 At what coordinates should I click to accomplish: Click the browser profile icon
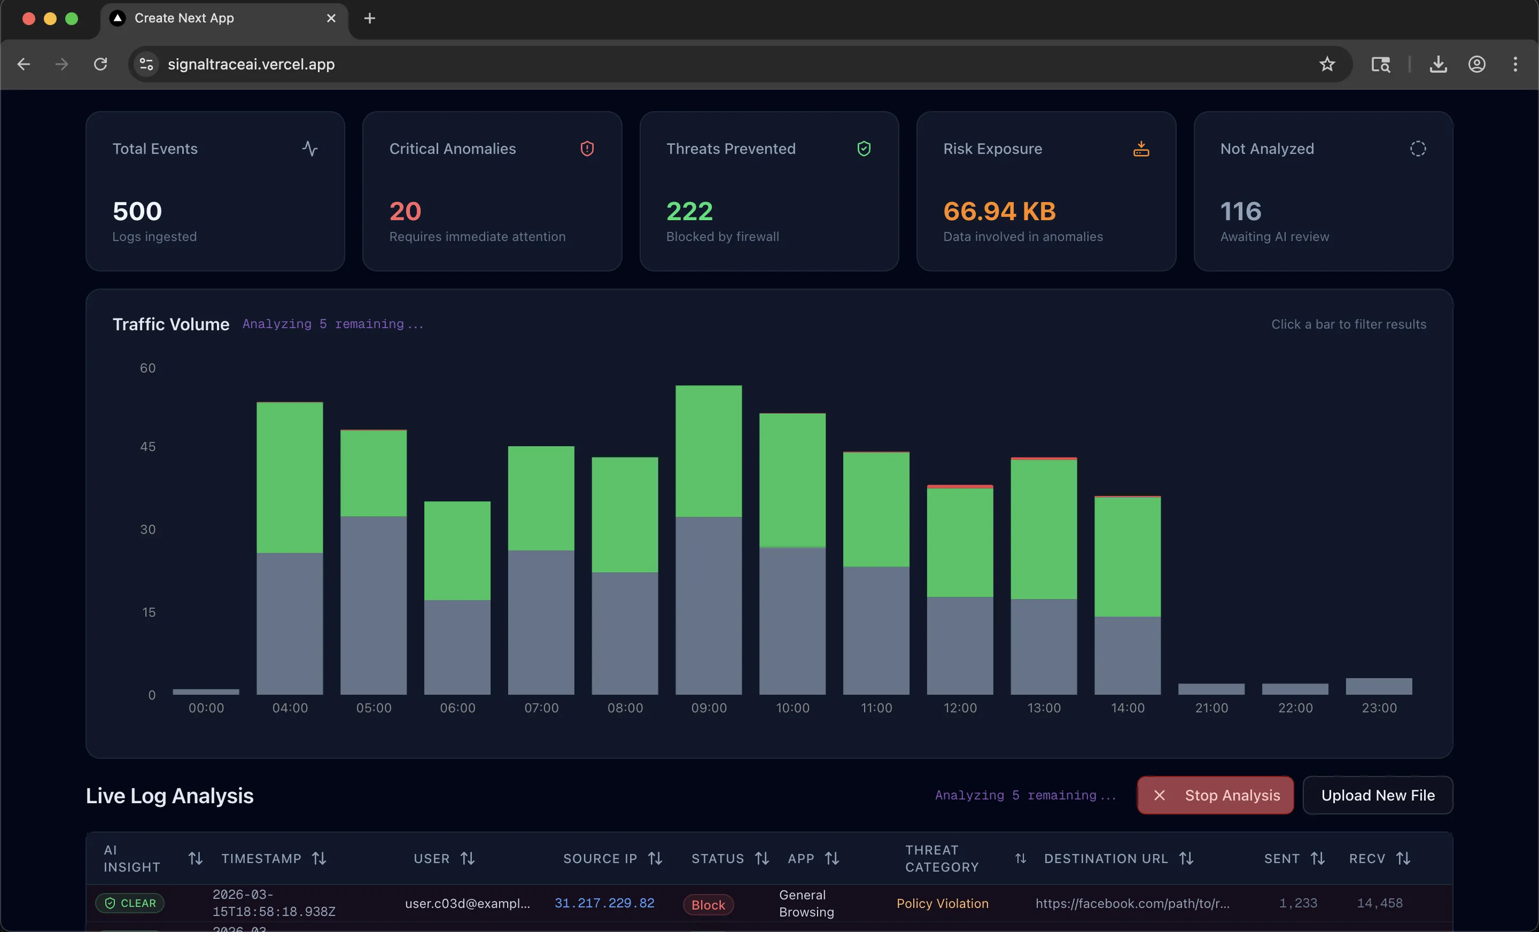click(1476, 64)
